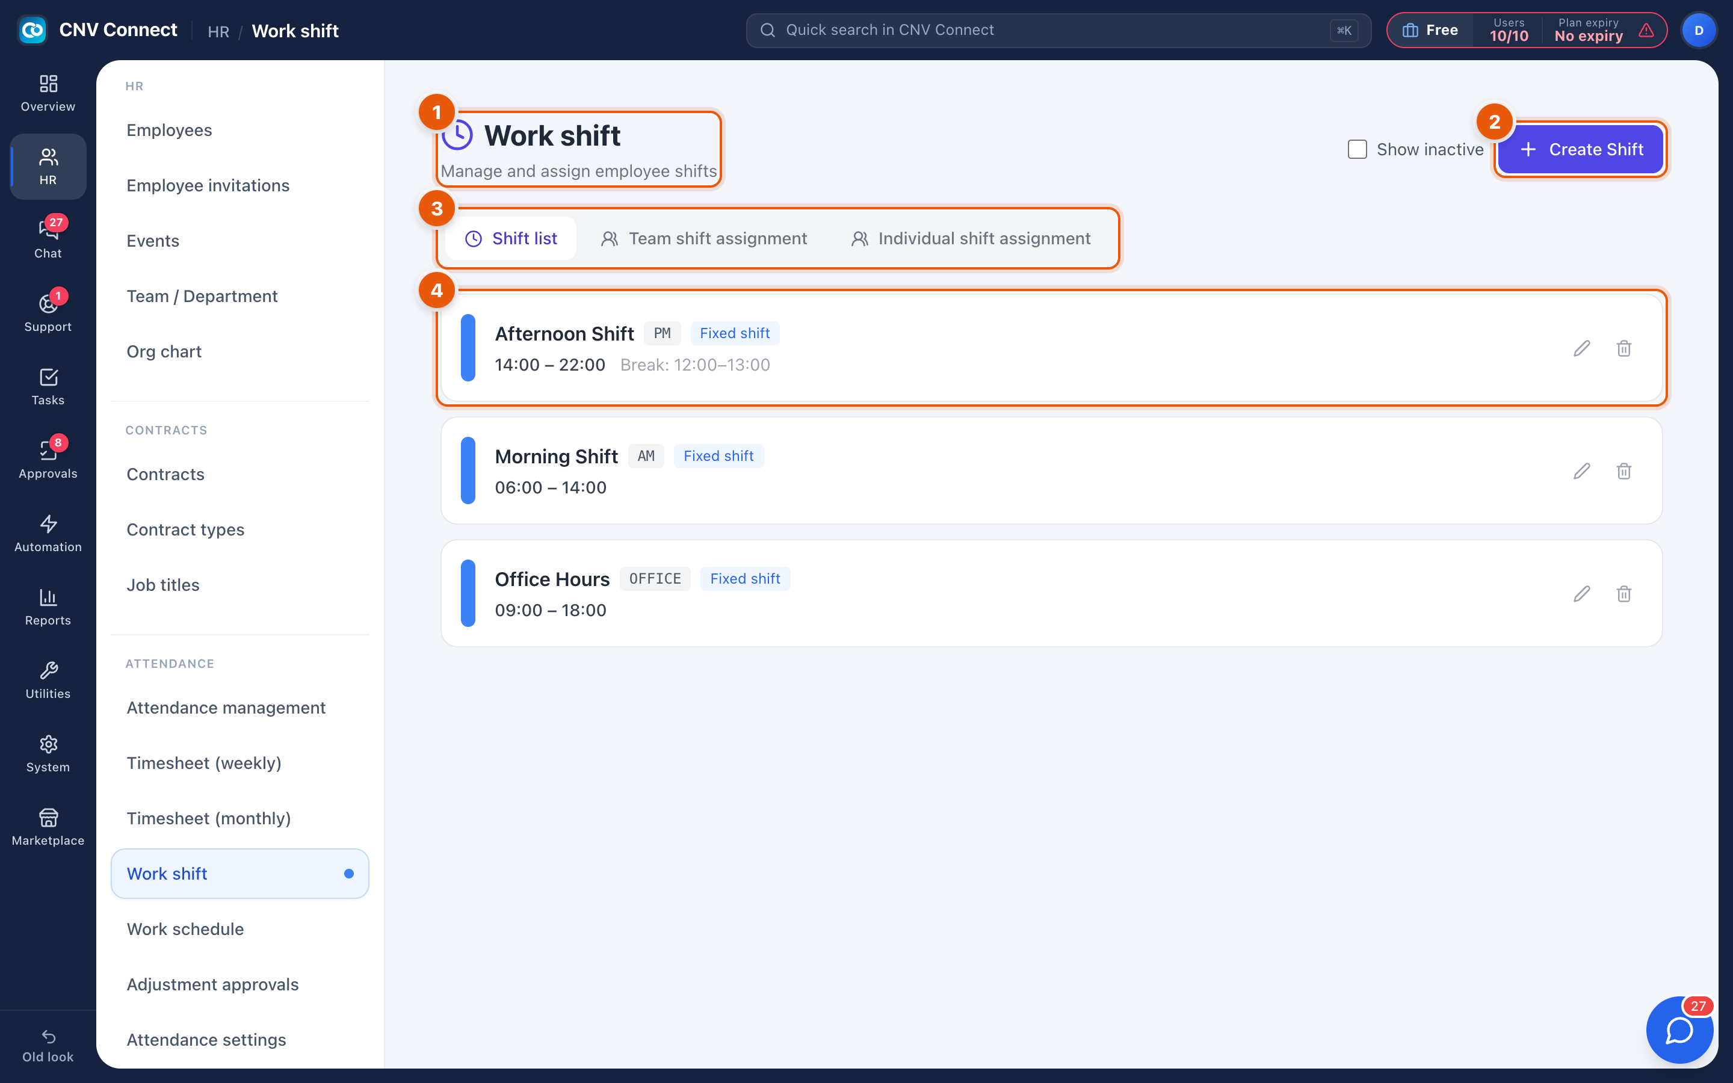Image resolution: width=1733 pixels, height=1083 pixels.
Task: Open Automation from the sidebar
Action: point(48,534)
